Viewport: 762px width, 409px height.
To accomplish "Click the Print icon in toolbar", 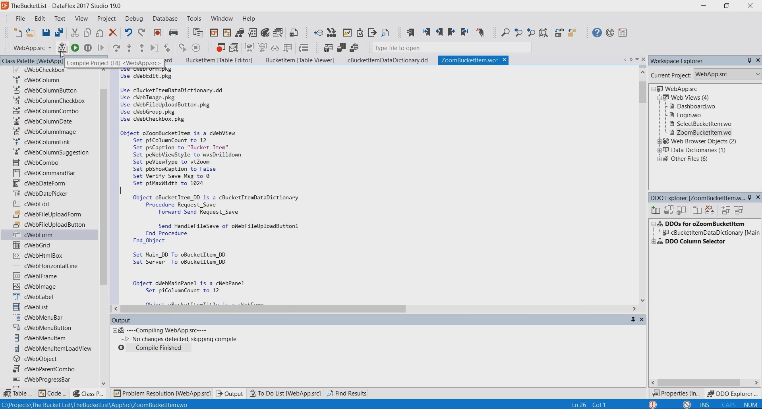I will (x=174, y=33).
